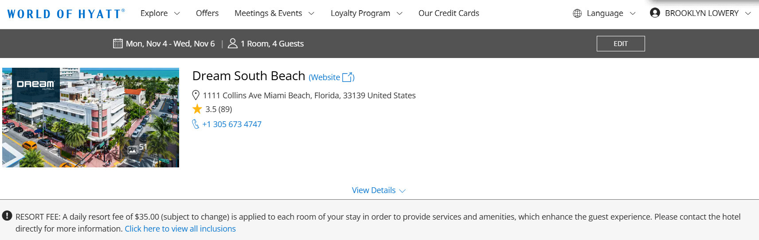Image resolution: width=759 pixels, height=240 pixels.
Task: Open the Loyalty Program dropdown
Action: [x=366, y=13]
